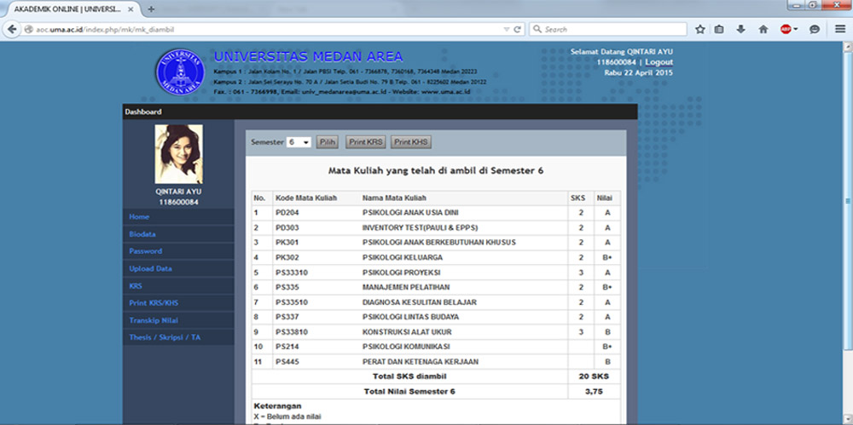
Task: Expand the Semester dropdown
Action: coord(299,142)
